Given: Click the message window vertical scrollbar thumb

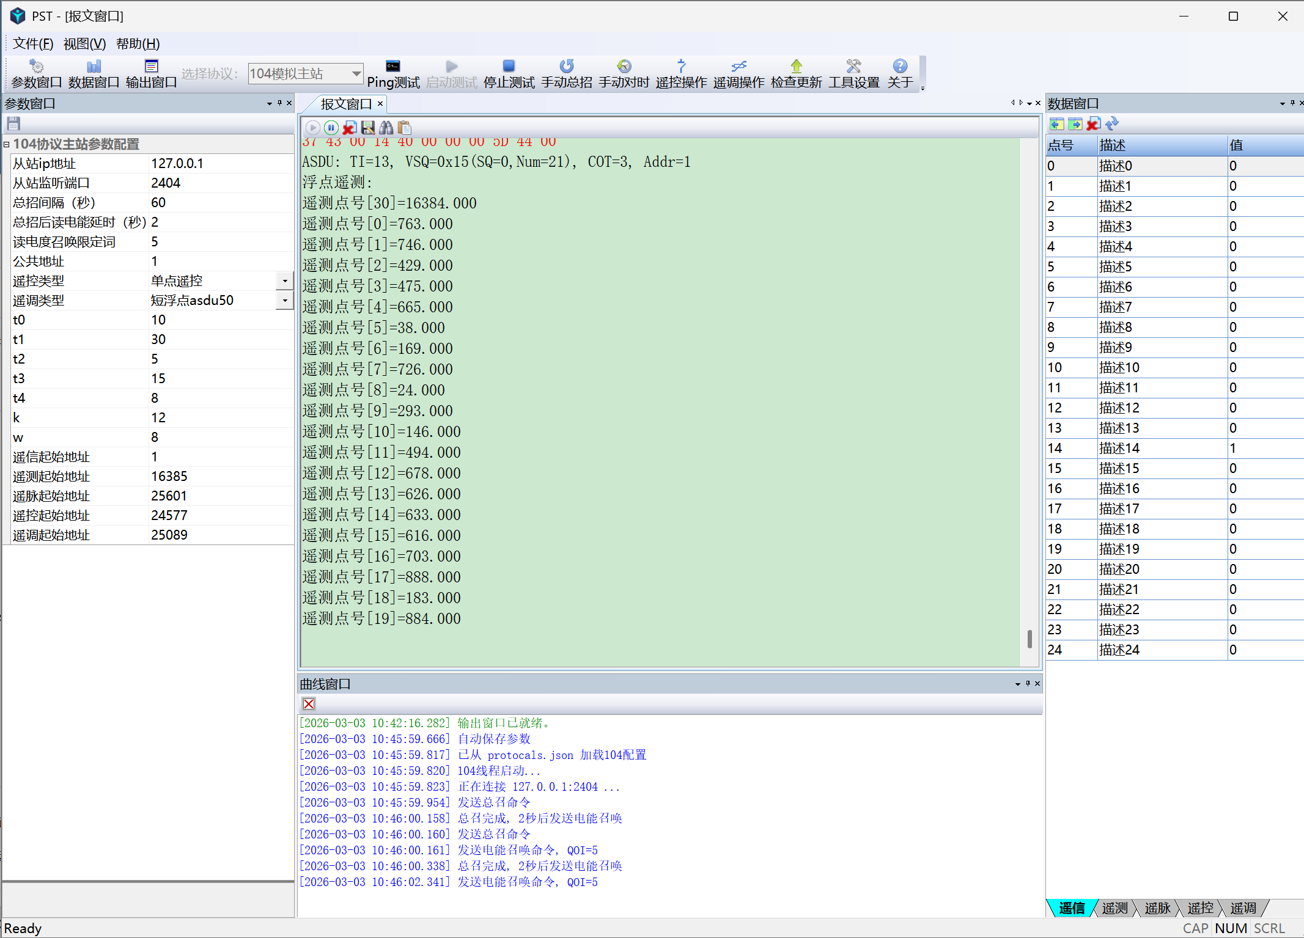Looking at the screenshot, I should click(1030, 639).
